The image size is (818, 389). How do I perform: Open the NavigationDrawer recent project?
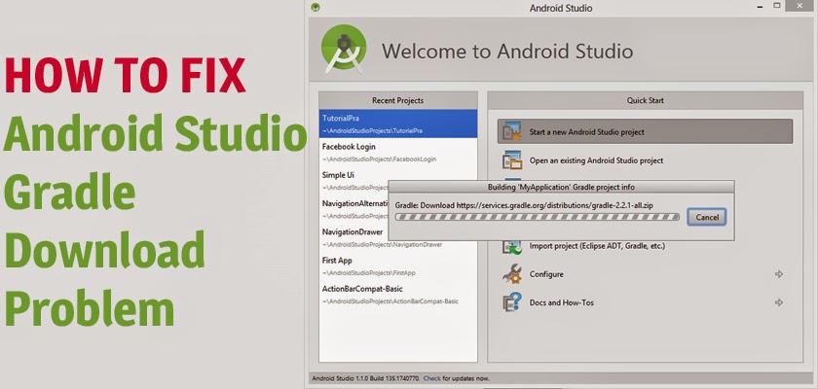[x=398, y=237]
